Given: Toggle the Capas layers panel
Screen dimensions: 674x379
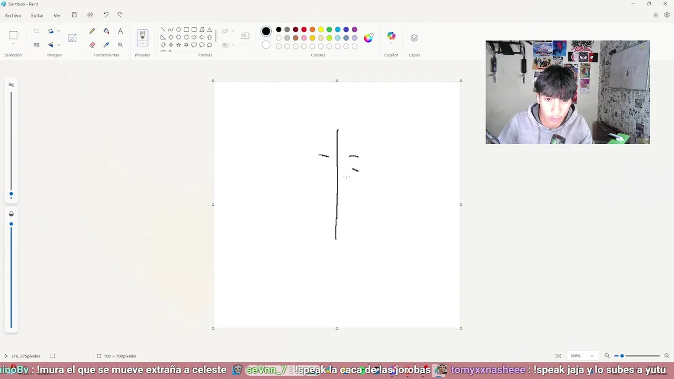Looking at the screenshot, I should [x=414, y=38].
